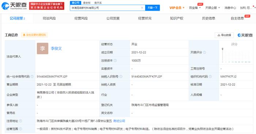Viewport: 256px width, 134px height.
Task: Click the 天眼一下 search button
Action: pyautogui.click(x=153, y=8)
